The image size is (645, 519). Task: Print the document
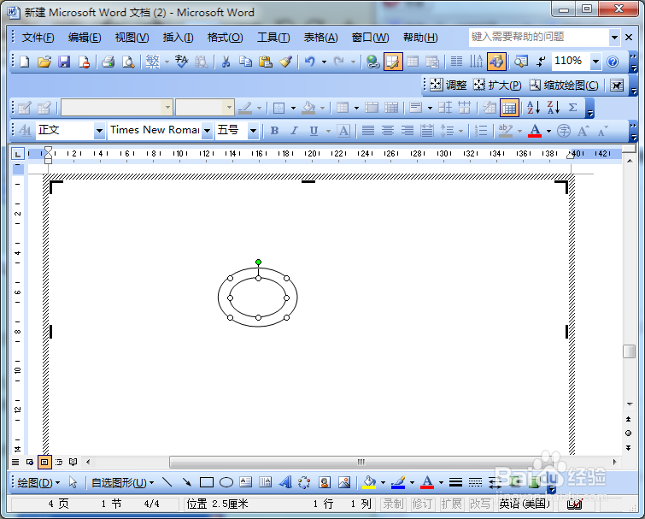tap(108, 62)
